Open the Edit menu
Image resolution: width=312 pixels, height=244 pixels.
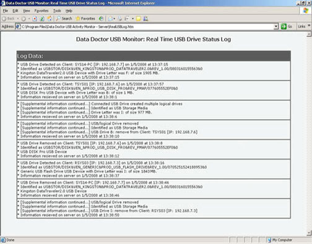point(15,11)
